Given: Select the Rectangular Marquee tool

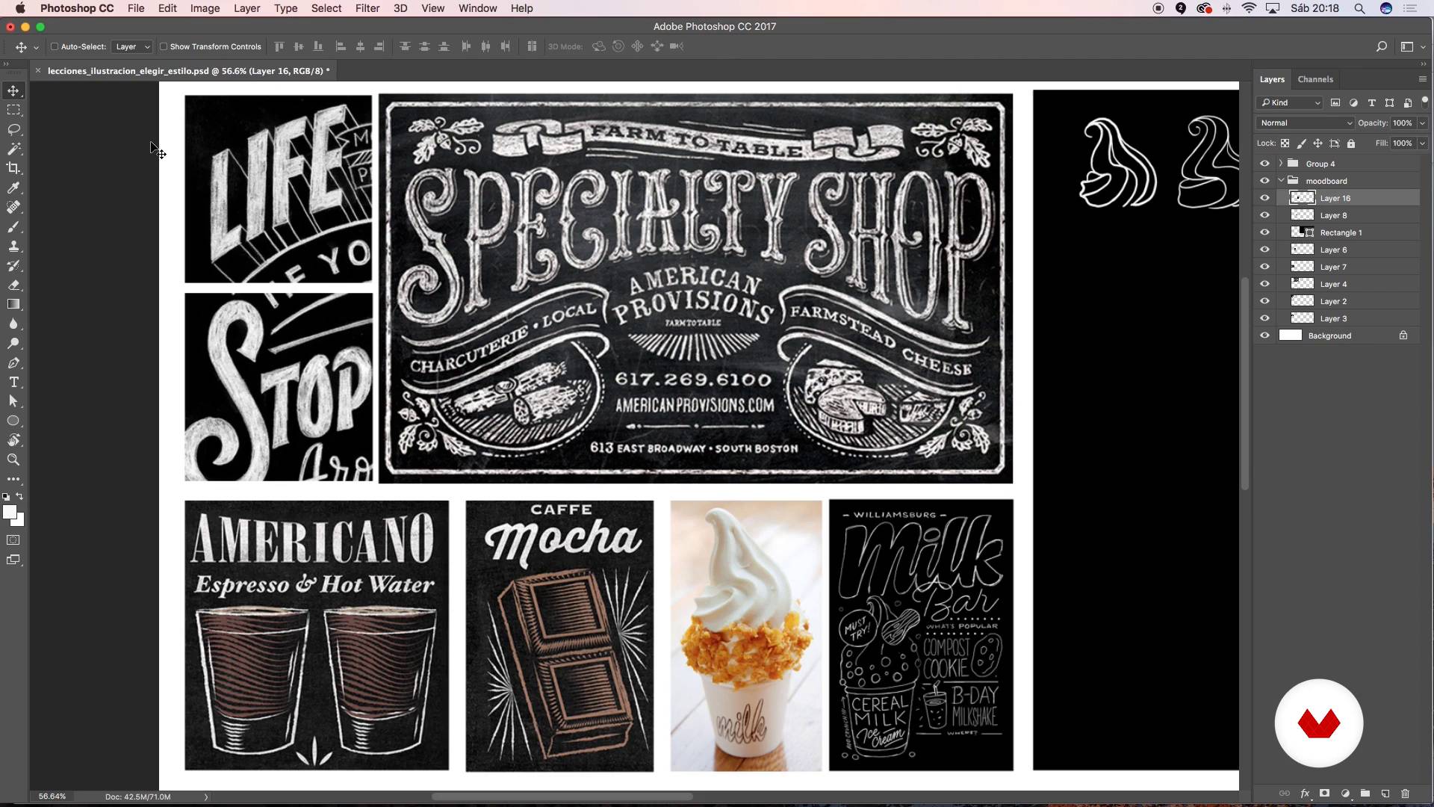Looking at the screenshot, I should coord(13,110).
